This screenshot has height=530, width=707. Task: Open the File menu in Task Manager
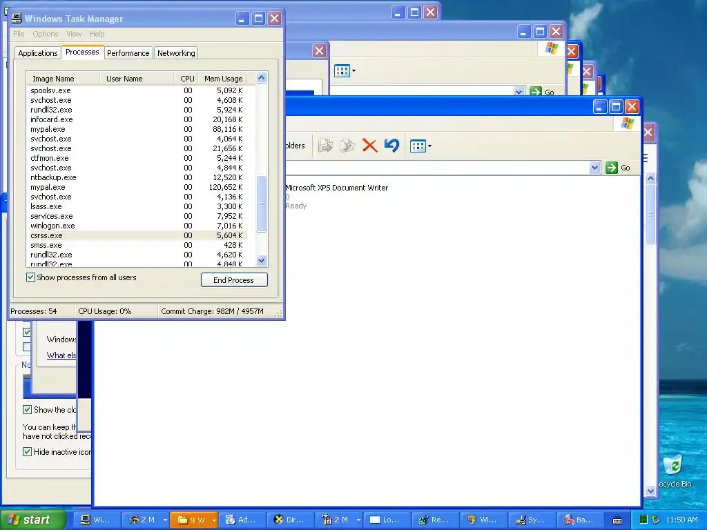(19, 34)
